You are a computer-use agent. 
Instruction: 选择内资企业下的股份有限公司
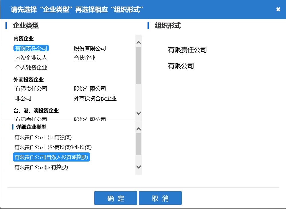click(90, 48)
